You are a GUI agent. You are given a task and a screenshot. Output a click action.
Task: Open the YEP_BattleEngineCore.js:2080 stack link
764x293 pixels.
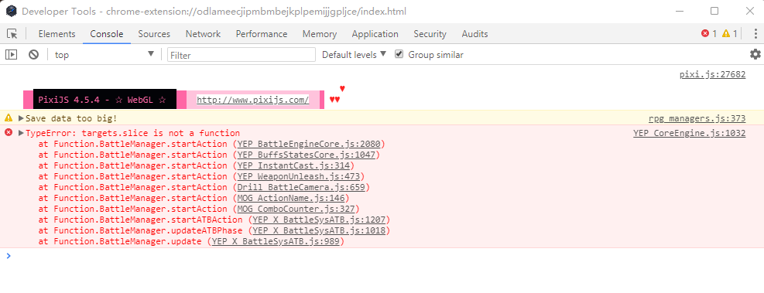pos(310,144)
